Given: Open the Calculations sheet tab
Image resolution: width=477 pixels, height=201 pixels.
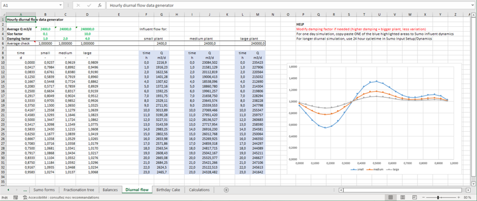Looking at the screenshot, I should 199,190.
